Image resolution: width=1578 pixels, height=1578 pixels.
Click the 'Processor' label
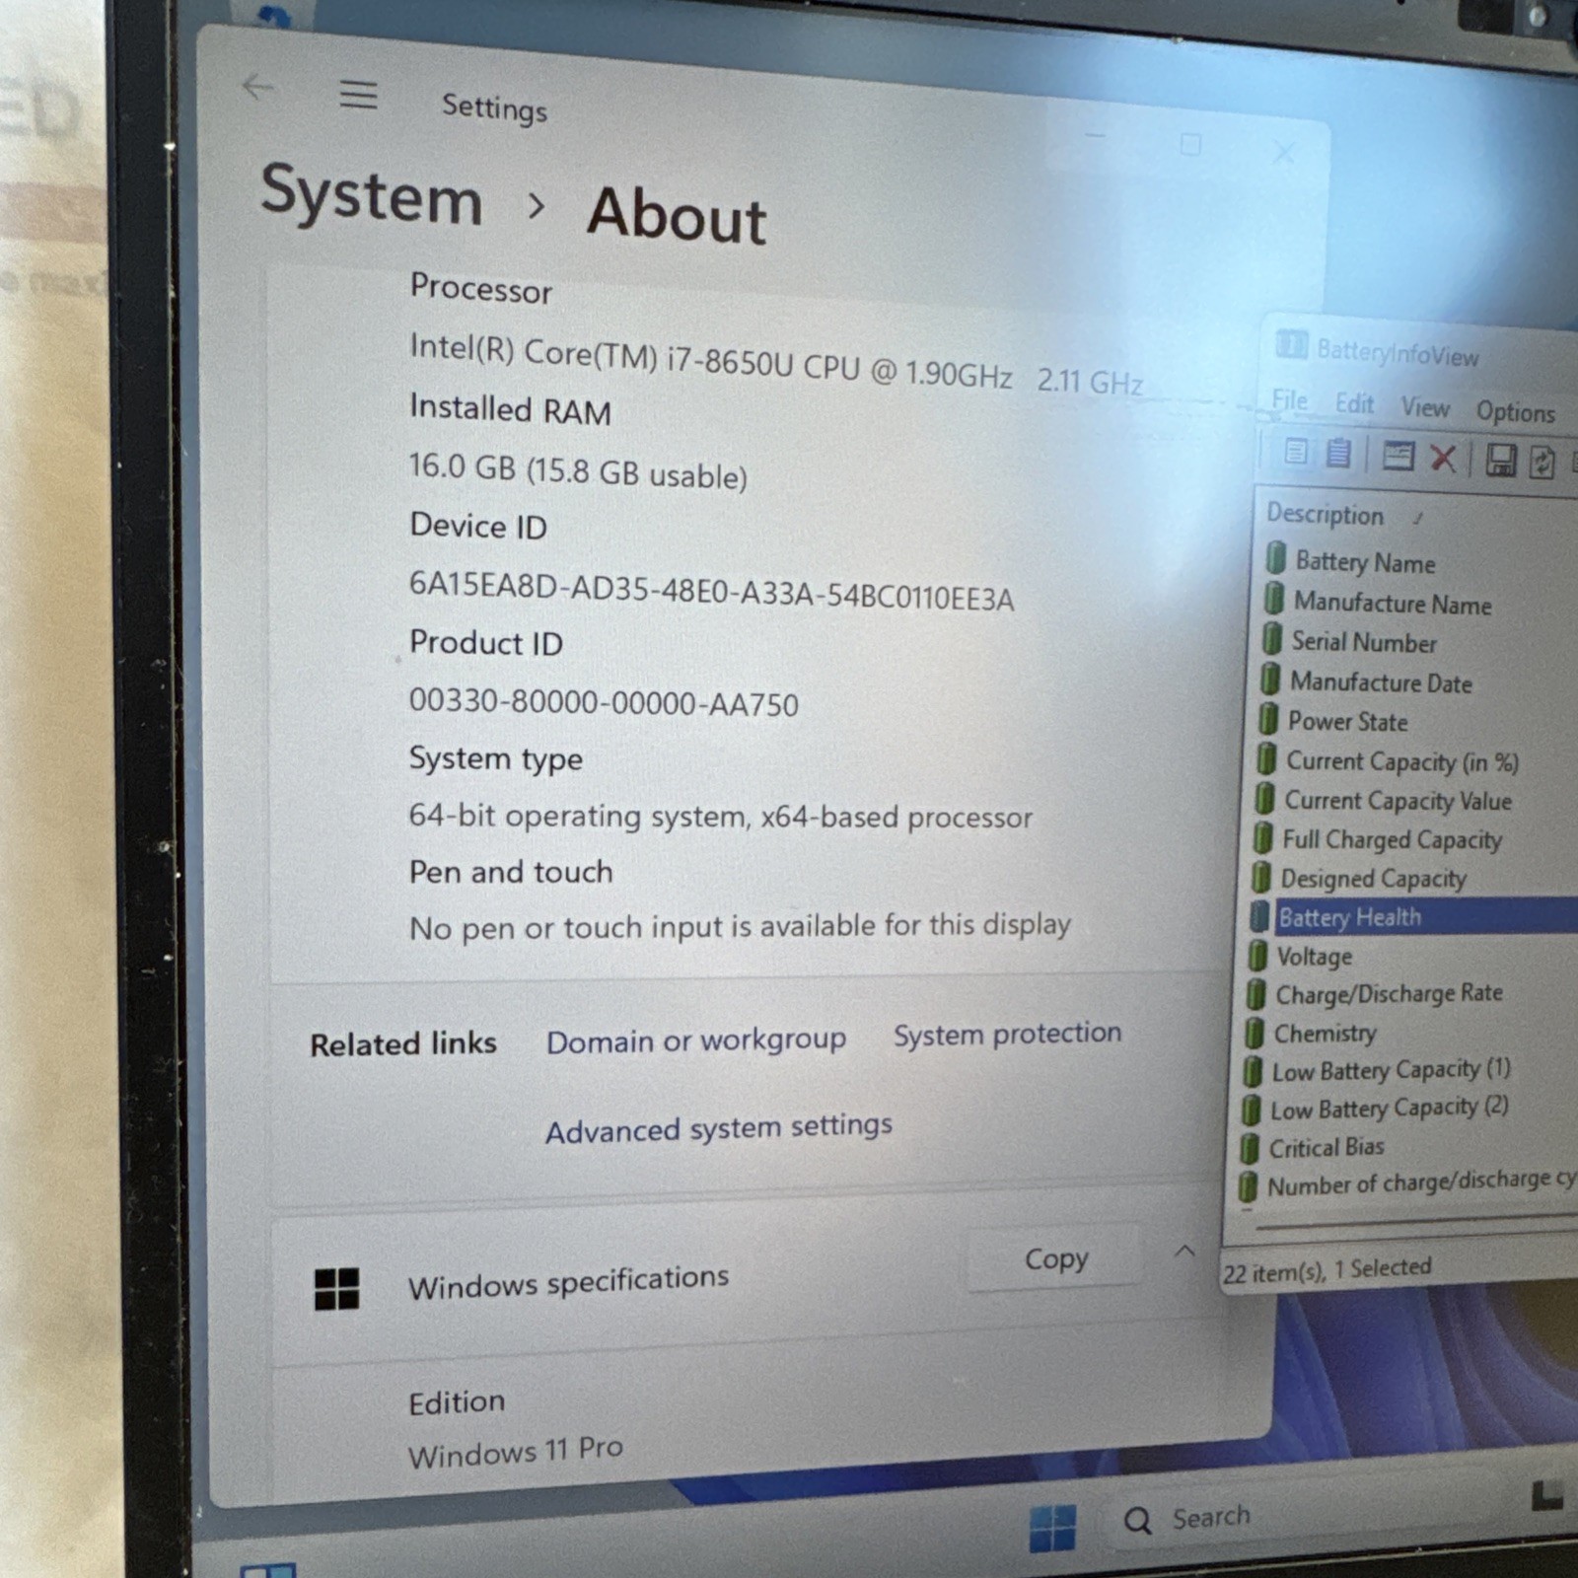[x=480, y=288]
